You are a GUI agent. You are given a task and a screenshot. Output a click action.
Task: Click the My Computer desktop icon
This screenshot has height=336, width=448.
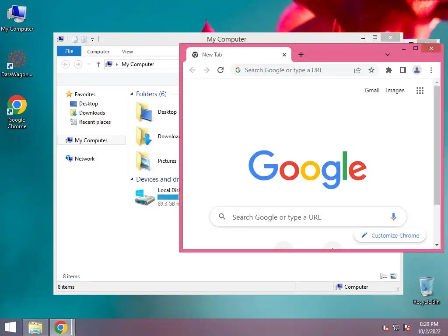(17, 18)
